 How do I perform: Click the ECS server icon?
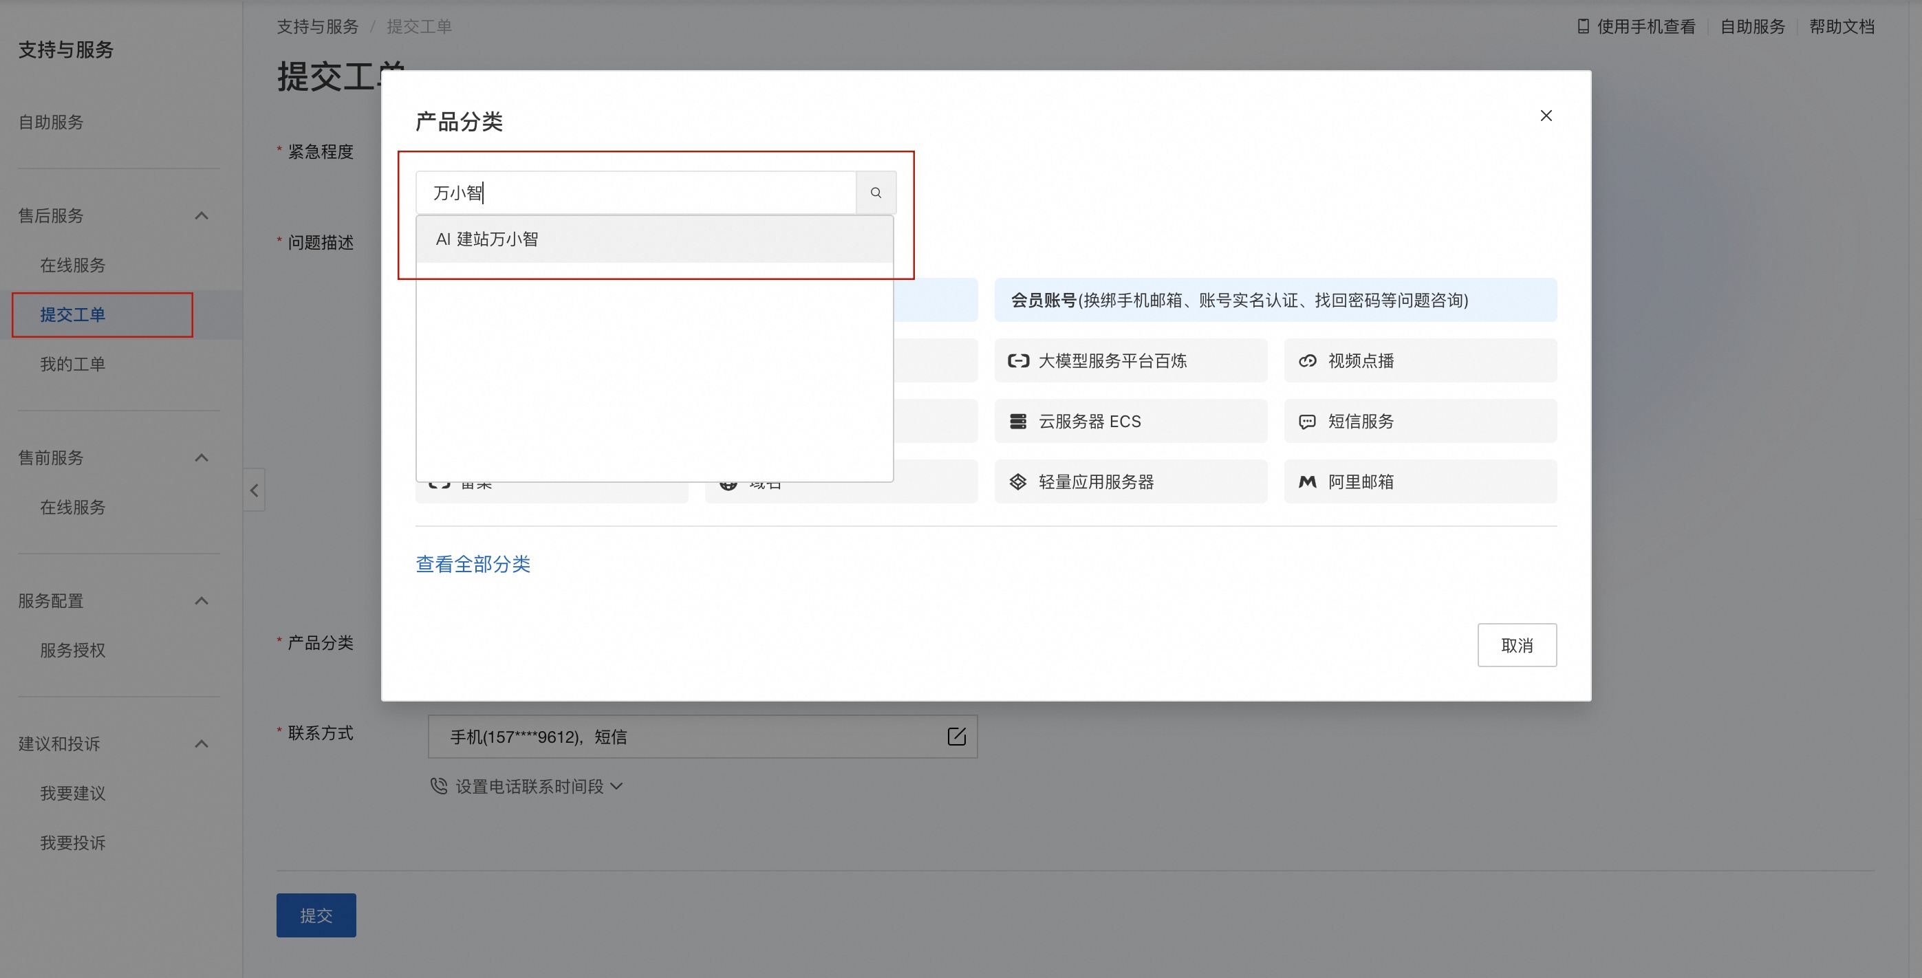tap(1017, 422)
